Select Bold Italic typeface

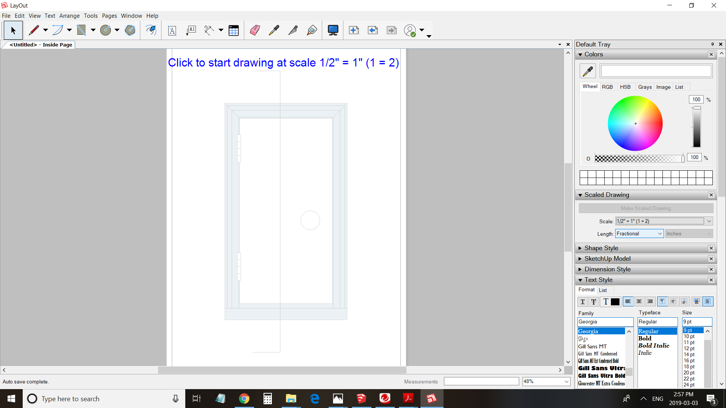(654, 346)
